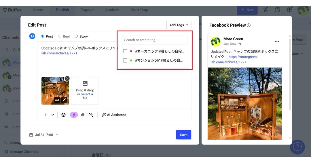311x163 pixels.
Task: Select the Story radio option
Action: (76, 36)
